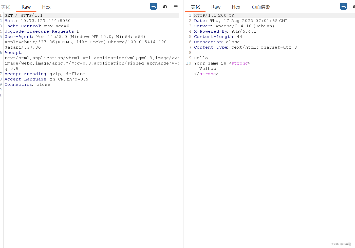Viewport: 355px width, 248px height.
Task: Click the Date header in response
Action: [x=241, y=21]
